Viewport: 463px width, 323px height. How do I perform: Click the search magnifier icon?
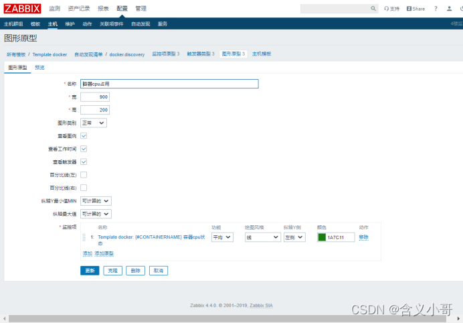[x=373, y=9]
